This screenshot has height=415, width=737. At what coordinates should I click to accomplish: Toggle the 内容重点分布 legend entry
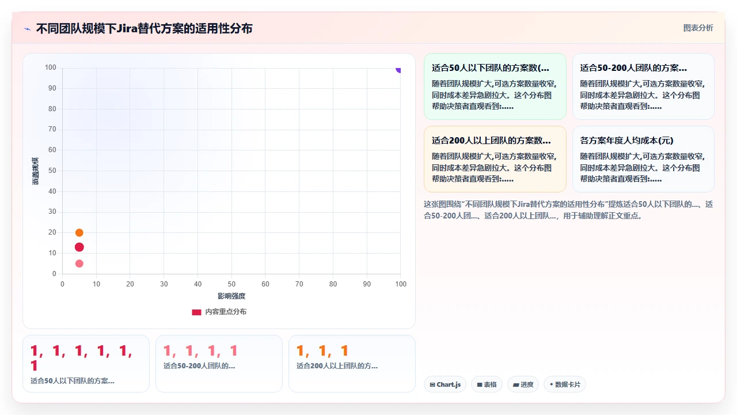point(219,312)
